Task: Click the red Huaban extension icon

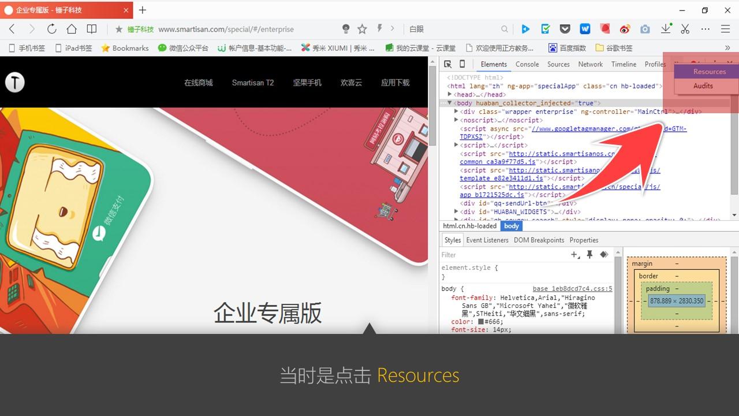Action: 605,28
